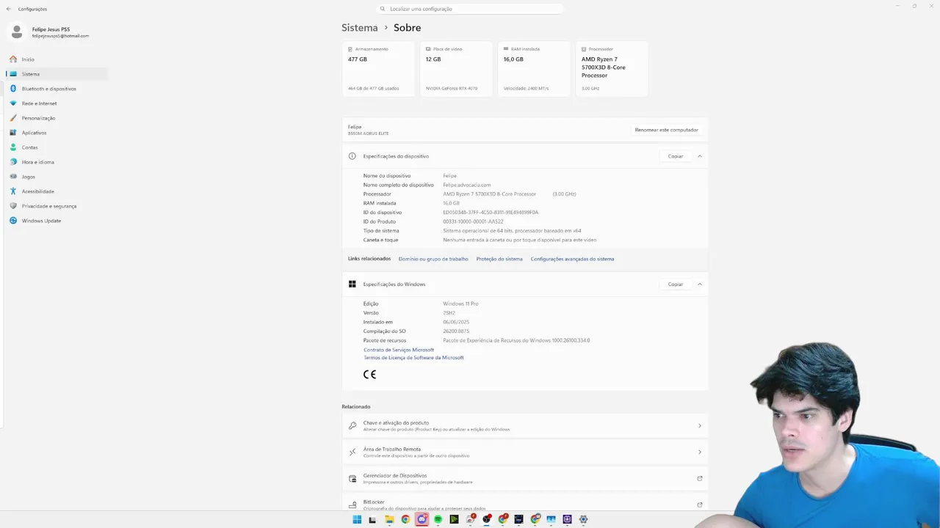Focus the Localizar uma configuração search box
940x528 pixels.
coord(470,9)
